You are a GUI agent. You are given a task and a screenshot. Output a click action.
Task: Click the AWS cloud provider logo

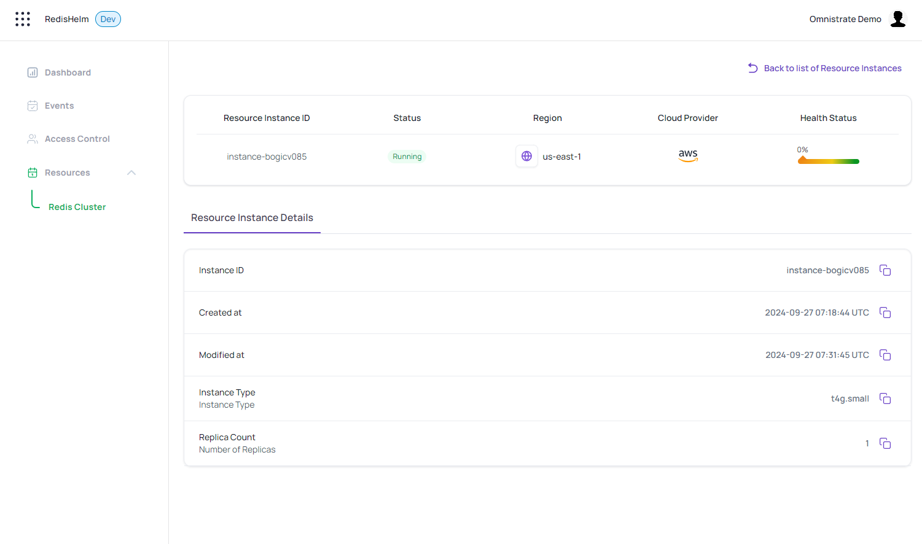point(687,155)
